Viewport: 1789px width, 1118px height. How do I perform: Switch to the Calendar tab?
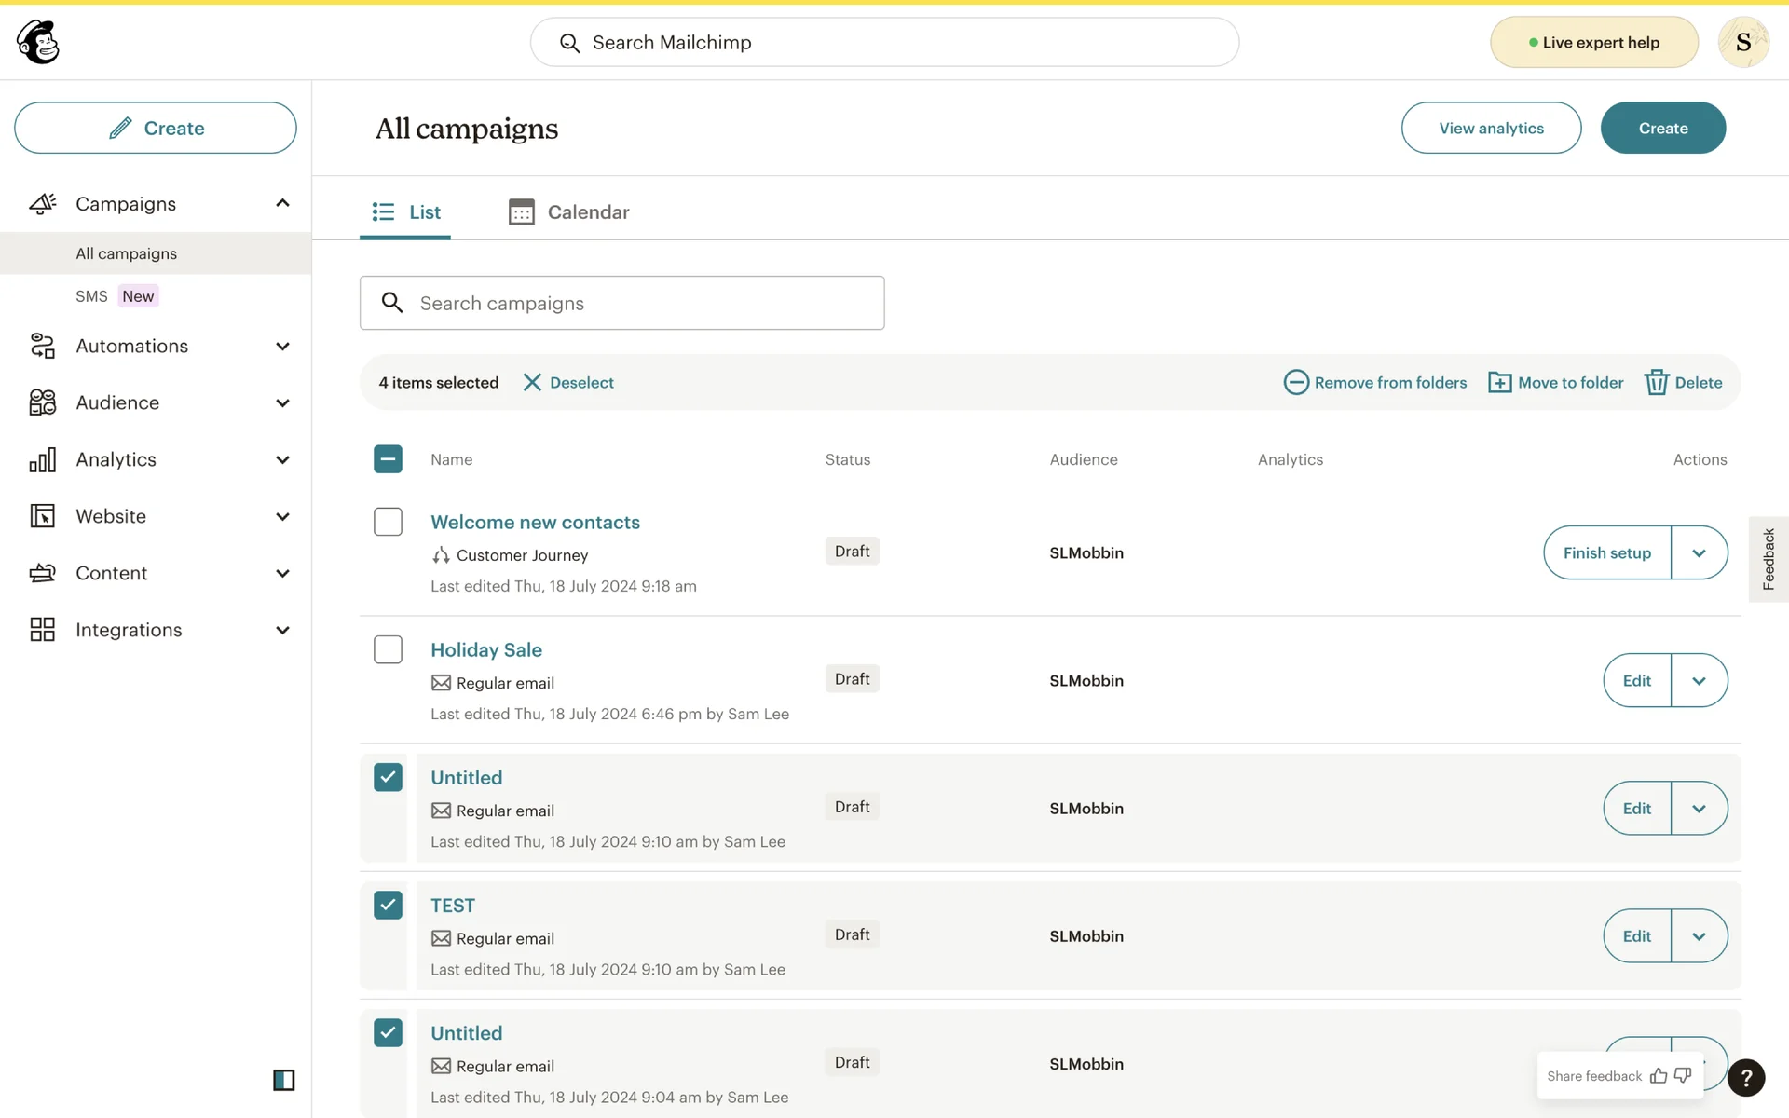[x=569, y=212]
